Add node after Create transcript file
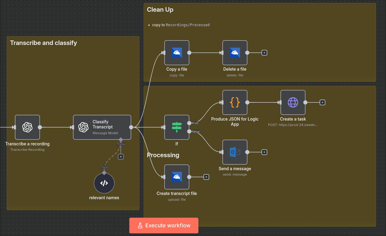This screenshot has width=386, height=236. [x=206, y=177]
